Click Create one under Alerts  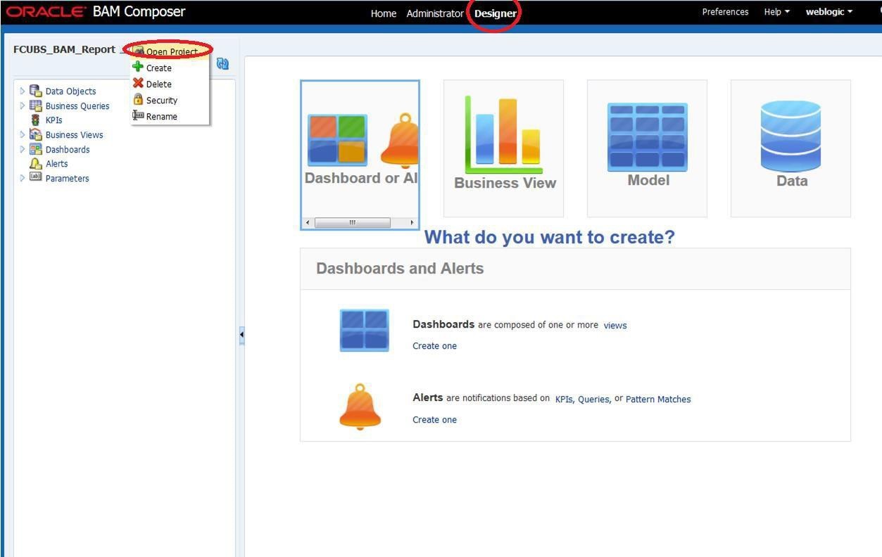point(434,419)
